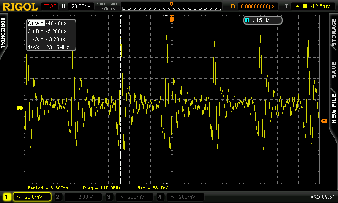The height and width of the screenshot is (203, 338).
Task: Click the orange trigger marker in overview bar
Action: [172, 4]
